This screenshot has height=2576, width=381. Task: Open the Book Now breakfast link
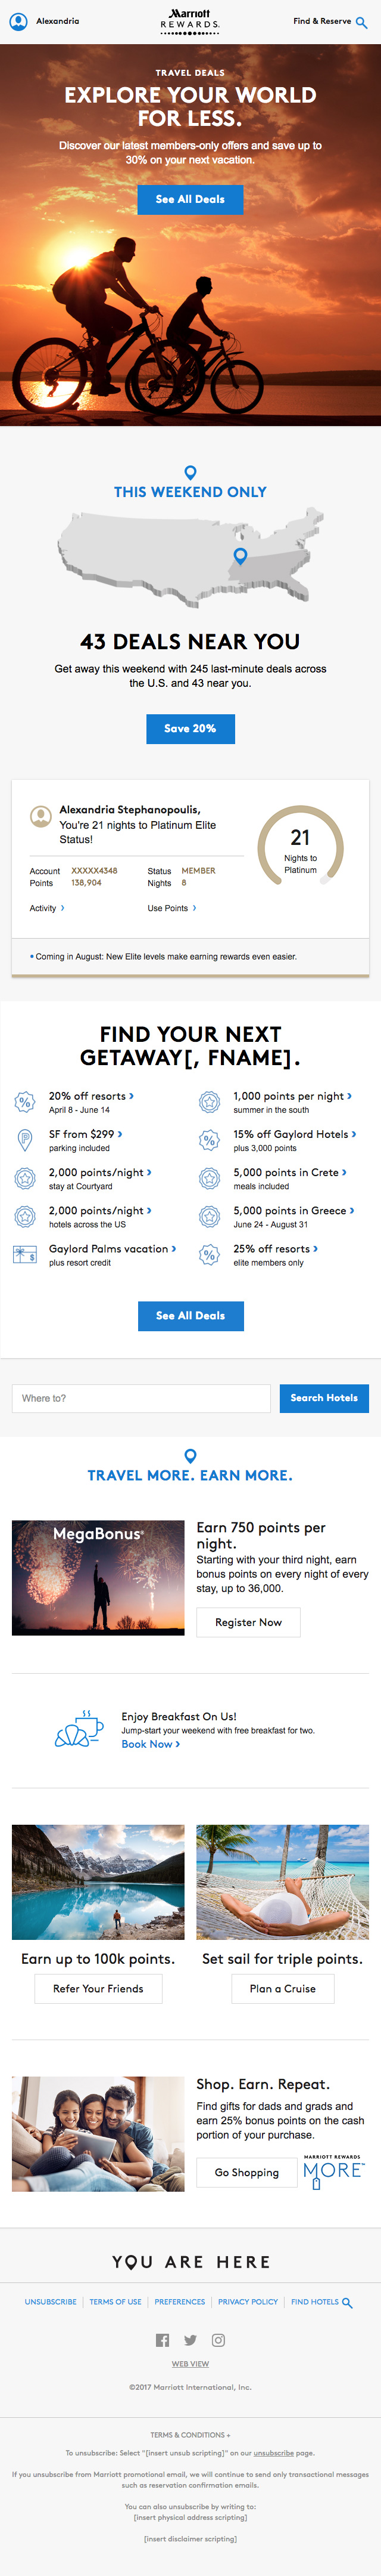151,1744
